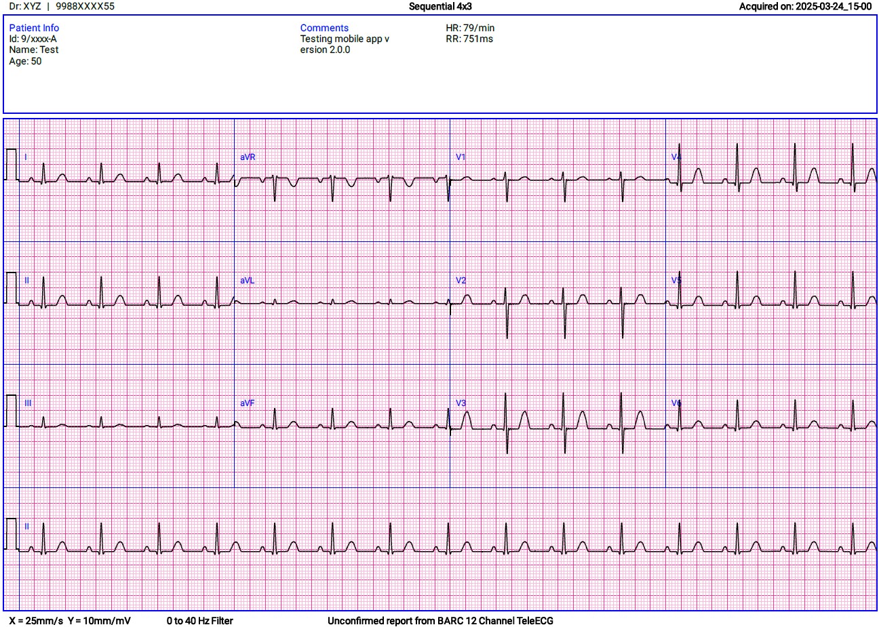Click the lead III label
This screenshot has width=879, height=627.
click(x=28, y=403)
